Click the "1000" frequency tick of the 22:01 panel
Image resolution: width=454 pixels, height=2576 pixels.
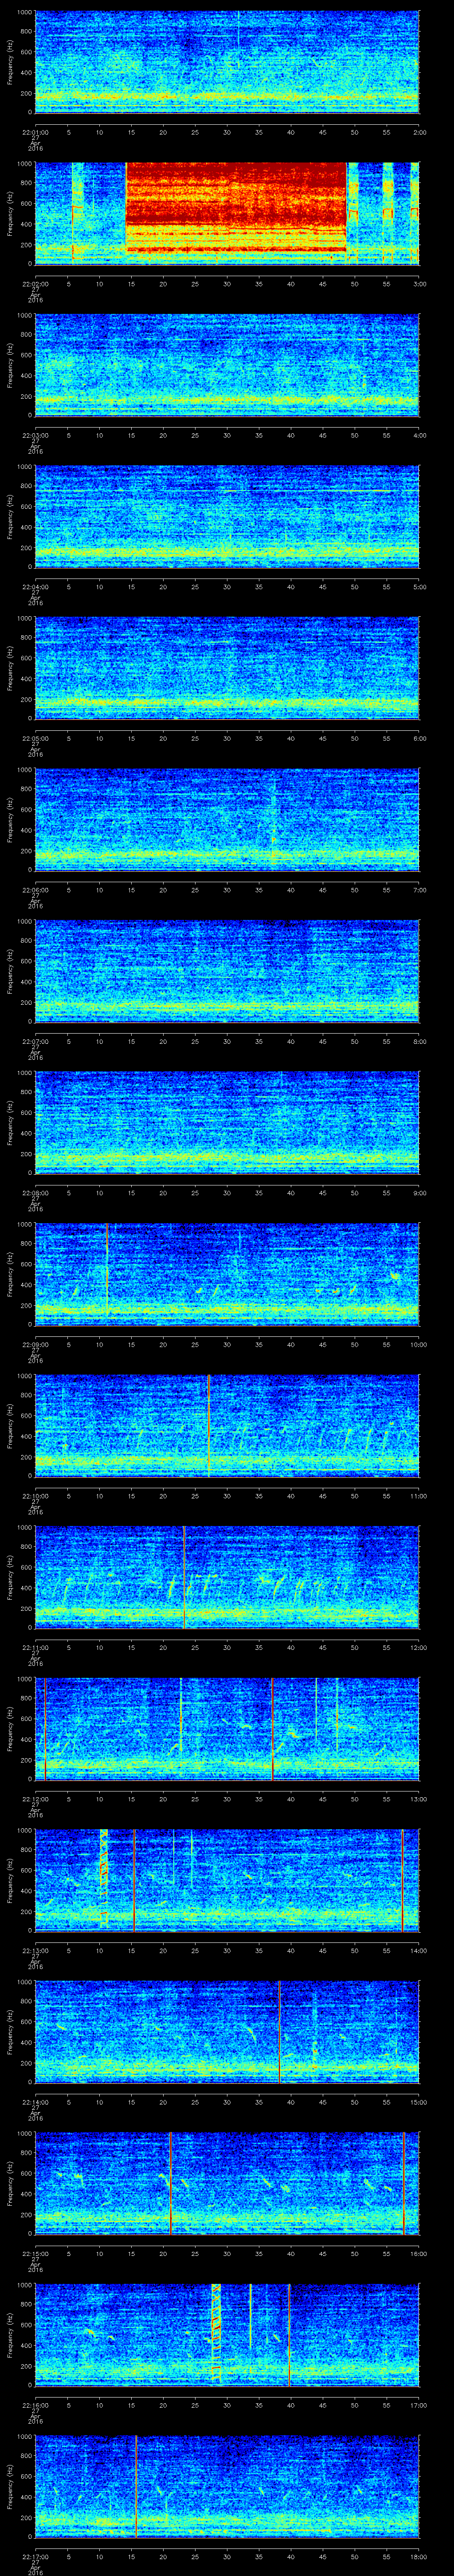[25, 13]
